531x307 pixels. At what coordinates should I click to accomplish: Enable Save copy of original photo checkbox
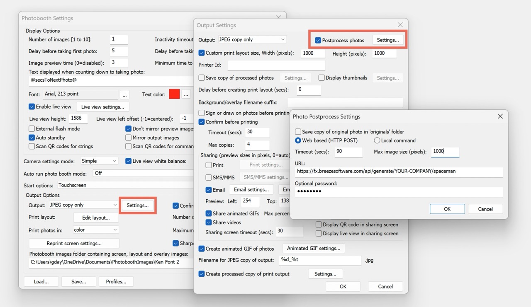point(298,132)
